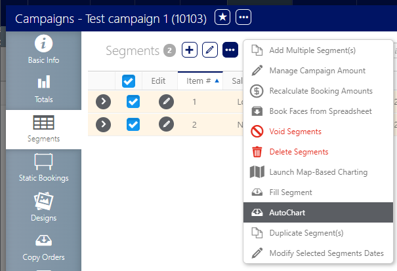Add a new segment with plus icon

click(189, 50)
